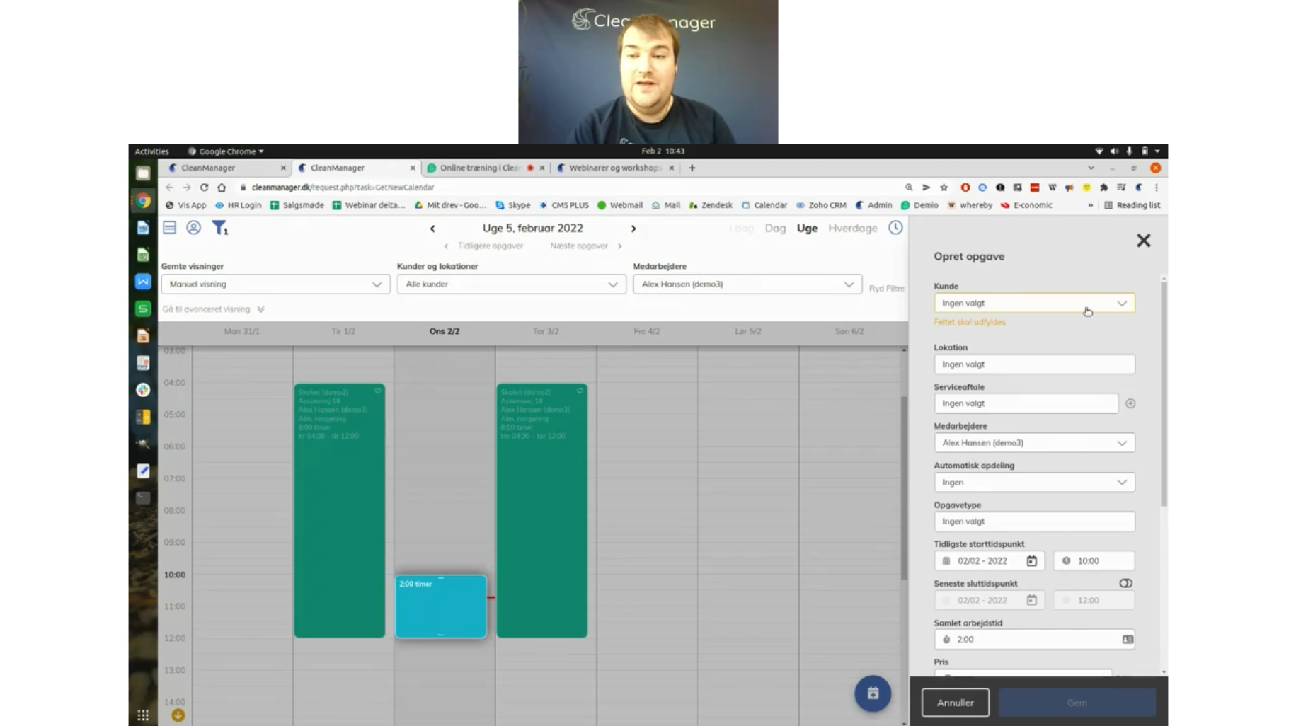Open Slack from the Ubuntu dock
The image size is (1296, 726).
coord(143,390)
